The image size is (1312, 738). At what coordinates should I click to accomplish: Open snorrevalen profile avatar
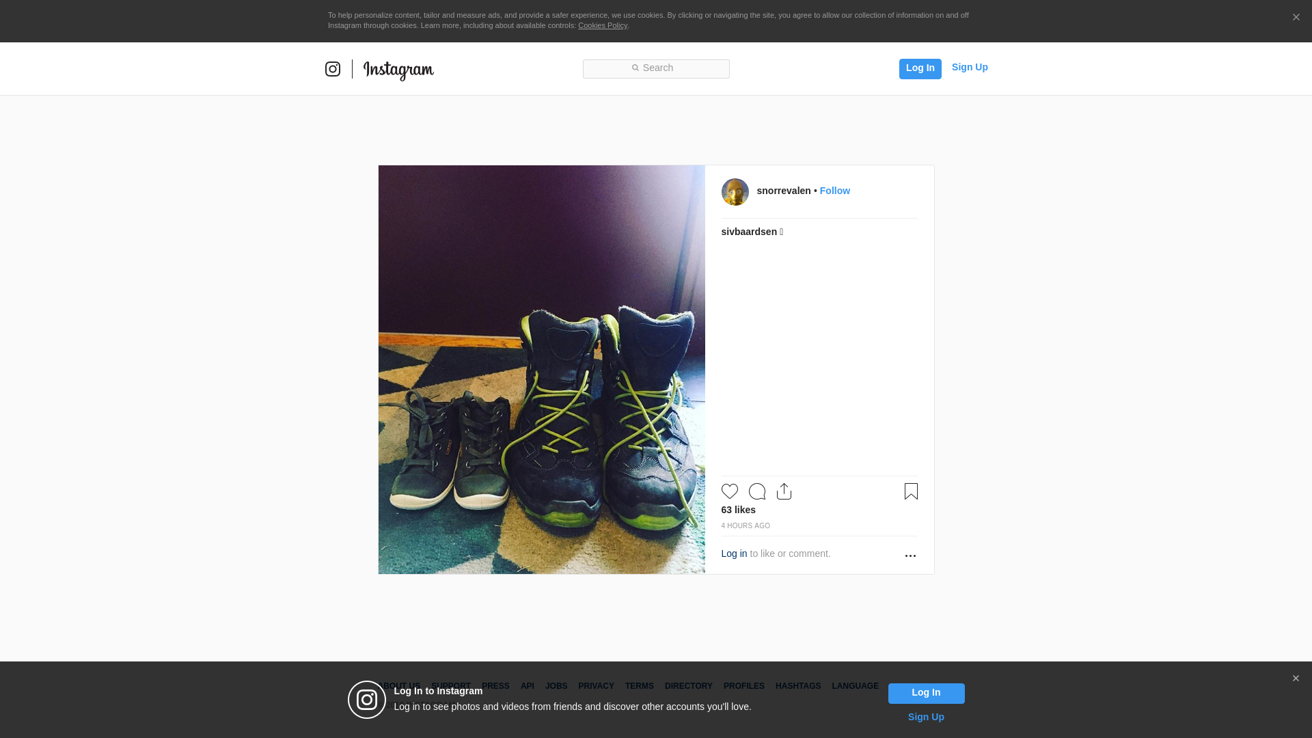(x=735, y=192)
